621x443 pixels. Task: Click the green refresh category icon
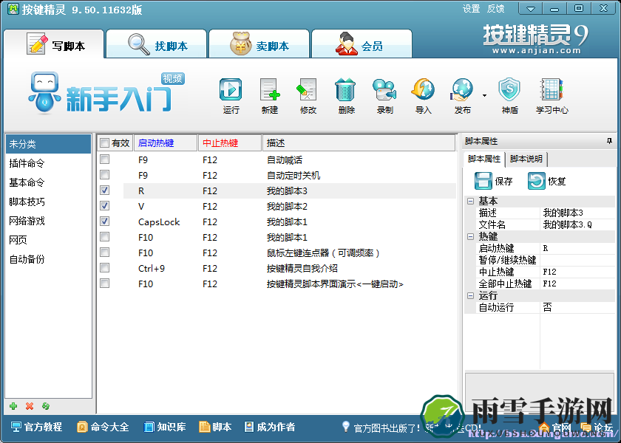coord(46,406)
